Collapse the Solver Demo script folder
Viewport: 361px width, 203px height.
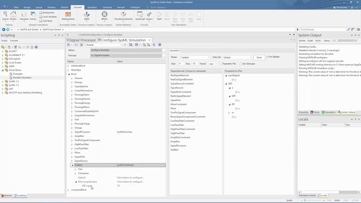(3, 70)
